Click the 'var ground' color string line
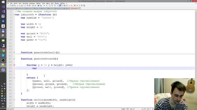The height and width of the screenshot is (110, 197). 35,34
